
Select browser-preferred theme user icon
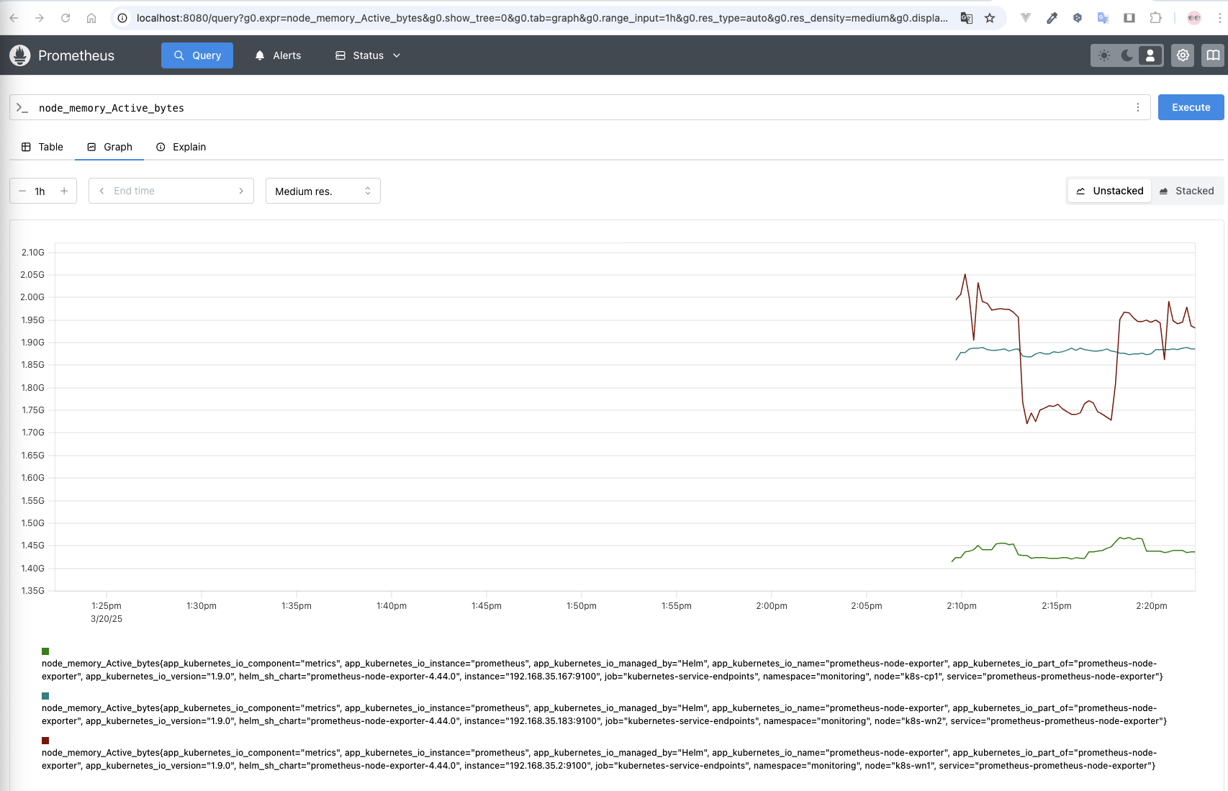1150,55
